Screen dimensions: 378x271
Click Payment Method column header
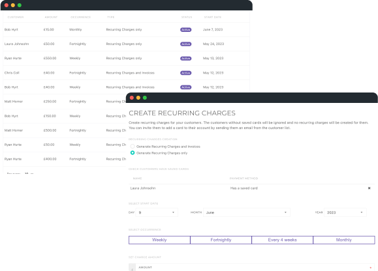point(244,178)
